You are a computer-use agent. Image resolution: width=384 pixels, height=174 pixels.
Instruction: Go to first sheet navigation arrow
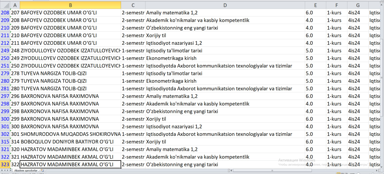[2, 170]
